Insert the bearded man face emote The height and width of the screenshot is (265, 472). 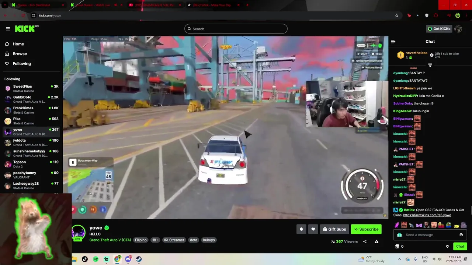pyautogui.click(x=426, y=225)
